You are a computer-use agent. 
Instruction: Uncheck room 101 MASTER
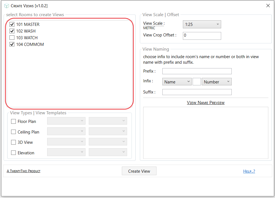[12, 24]
